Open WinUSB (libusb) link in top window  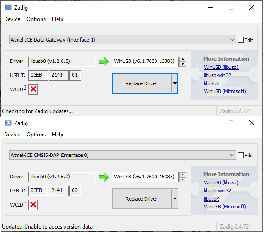coord(221,67)
